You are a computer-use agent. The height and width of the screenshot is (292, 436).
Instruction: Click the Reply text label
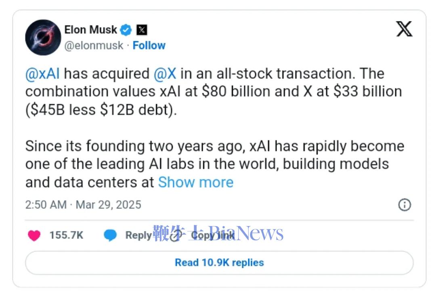[138, 235]
